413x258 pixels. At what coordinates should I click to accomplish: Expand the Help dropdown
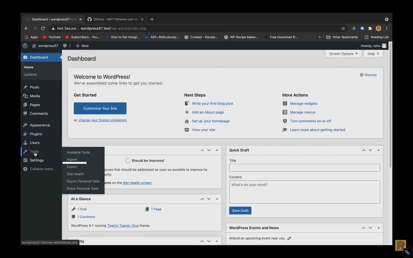tap(373, 54)
